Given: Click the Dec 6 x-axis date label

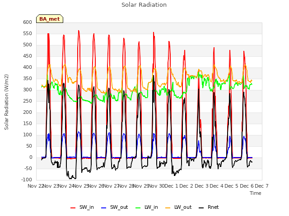Looking at the screenshot, I should (x=247, y=186).
